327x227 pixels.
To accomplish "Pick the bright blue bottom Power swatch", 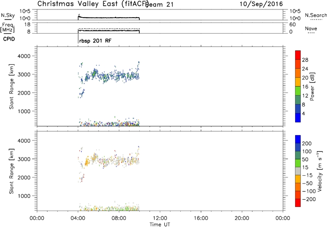I will click(298, 118).
